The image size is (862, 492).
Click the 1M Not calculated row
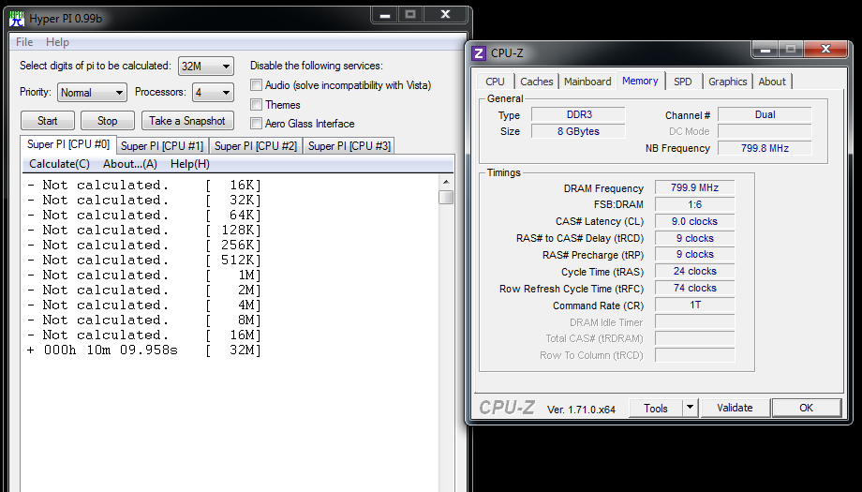point(144,275)
